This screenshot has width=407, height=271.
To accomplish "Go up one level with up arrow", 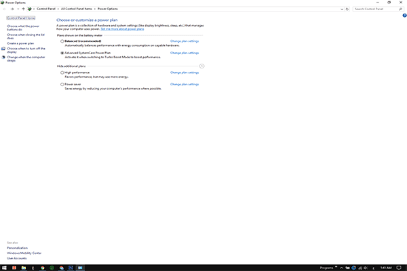I will 23,9.
